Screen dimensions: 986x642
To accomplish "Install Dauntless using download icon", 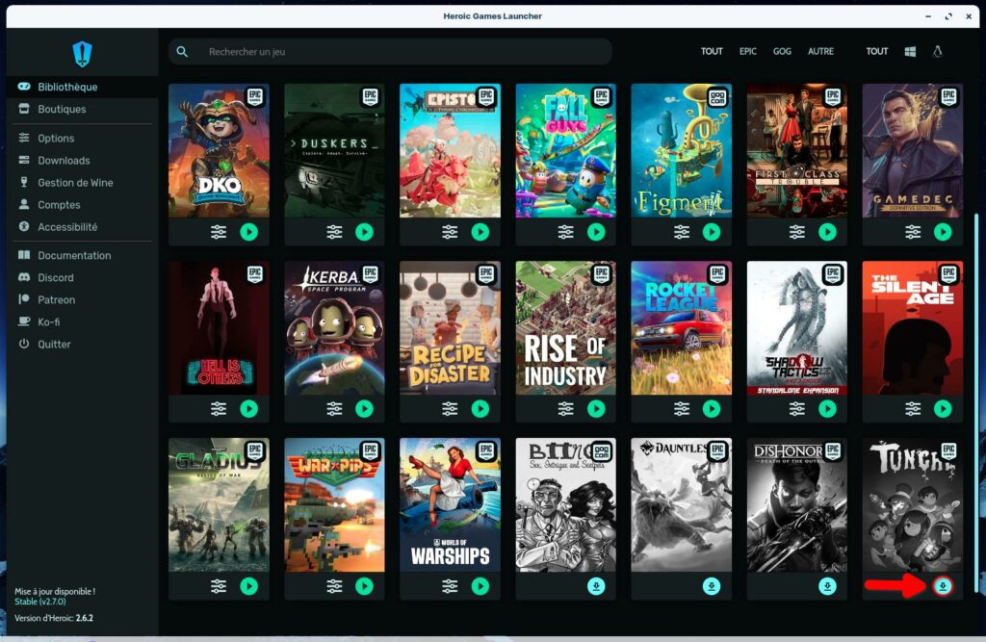I will [712, 586].
